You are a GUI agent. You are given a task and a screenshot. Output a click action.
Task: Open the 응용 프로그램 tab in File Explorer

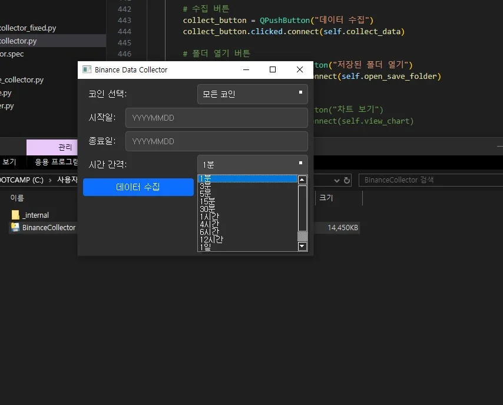56,162
